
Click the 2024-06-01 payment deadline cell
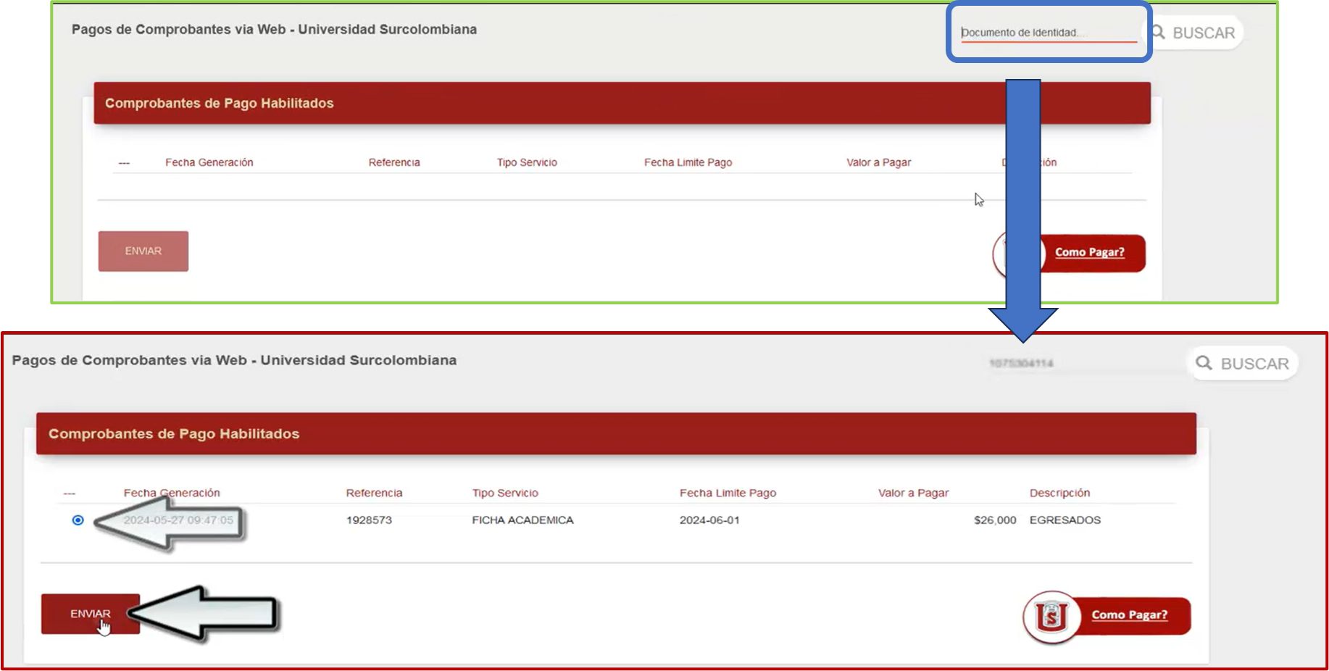709,520
